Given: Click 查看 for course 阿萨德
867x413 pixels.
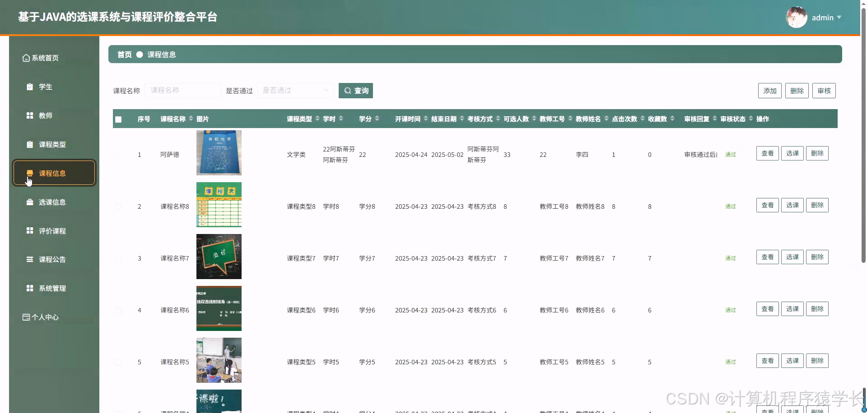Looking at the screenshot, I should click(768, 153).
